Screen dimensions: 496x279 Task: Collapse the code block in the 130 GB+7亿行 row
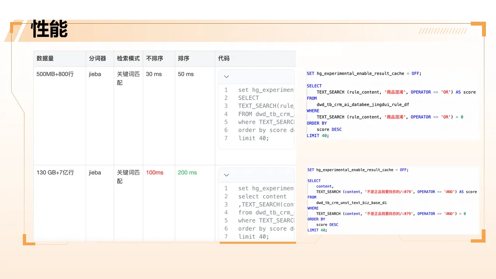[x=226, y=175]
